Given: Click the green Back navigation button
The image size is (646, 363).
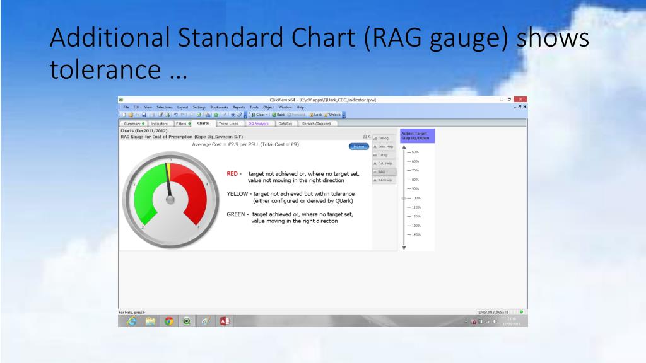Looking at the screenshot, I should point(278,115).
